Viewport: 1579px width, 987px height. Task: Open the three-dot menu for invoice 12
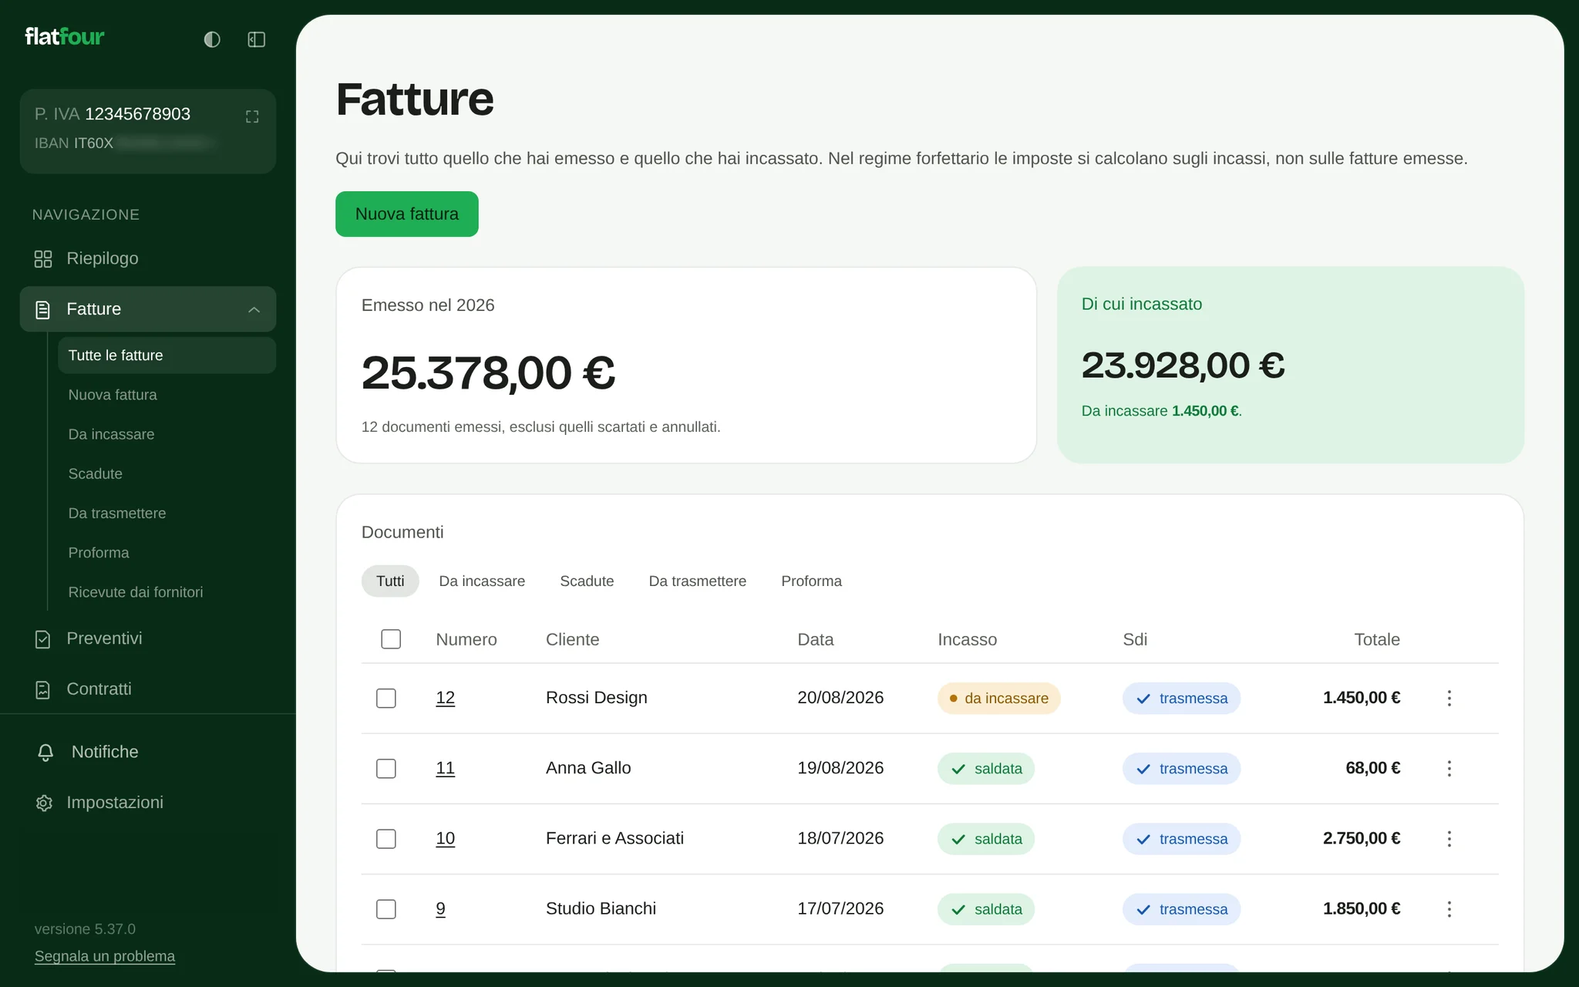click(1449, 698)
